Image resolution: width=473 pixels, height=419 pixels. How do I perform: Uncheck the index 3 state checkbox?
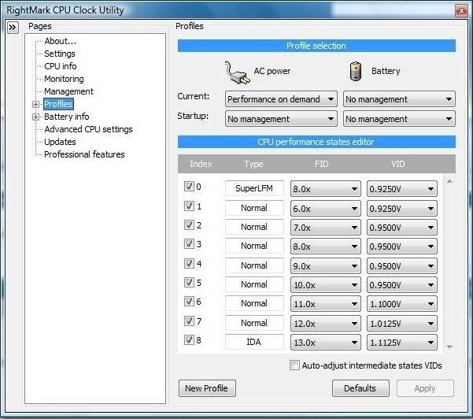(189, 243)
